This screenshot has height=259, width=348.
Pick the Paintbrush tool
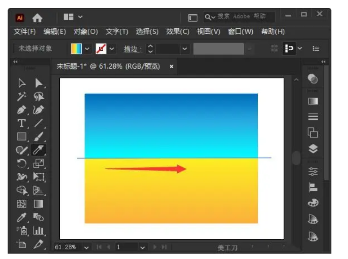coord(39,136)
